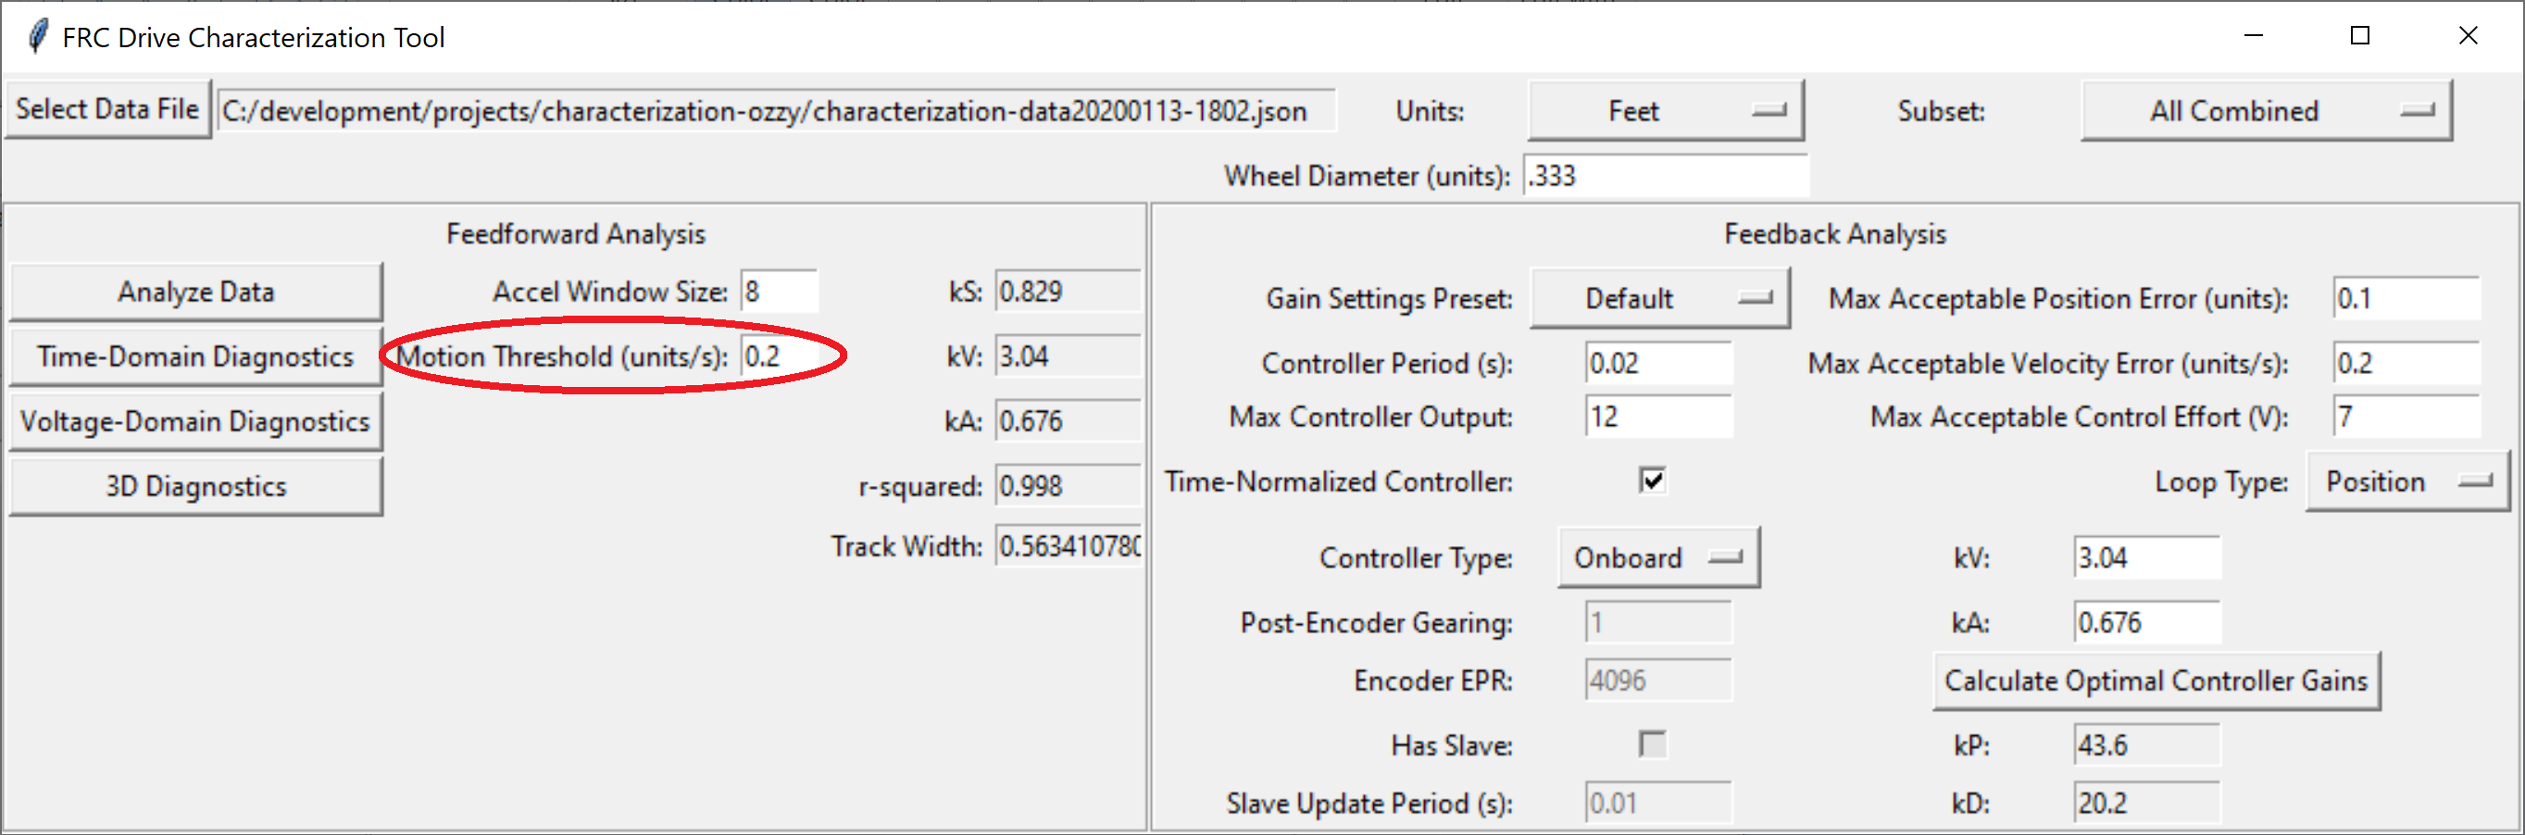Change the Loop Type from Position

(x=2406, y=481)
